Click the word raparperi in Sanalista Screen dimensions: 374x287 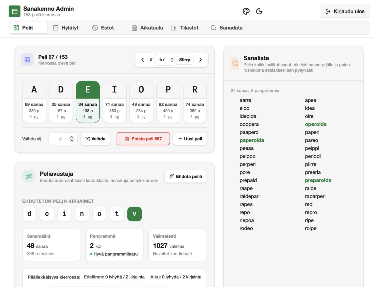pos(315,196)
